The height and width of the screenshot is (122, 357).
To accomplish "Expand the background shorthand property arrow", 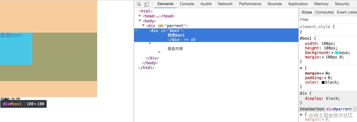I will 333,53.
